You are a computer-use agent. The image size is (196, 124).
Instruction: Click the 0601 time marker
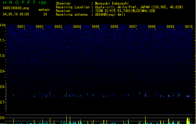(21, 27)
